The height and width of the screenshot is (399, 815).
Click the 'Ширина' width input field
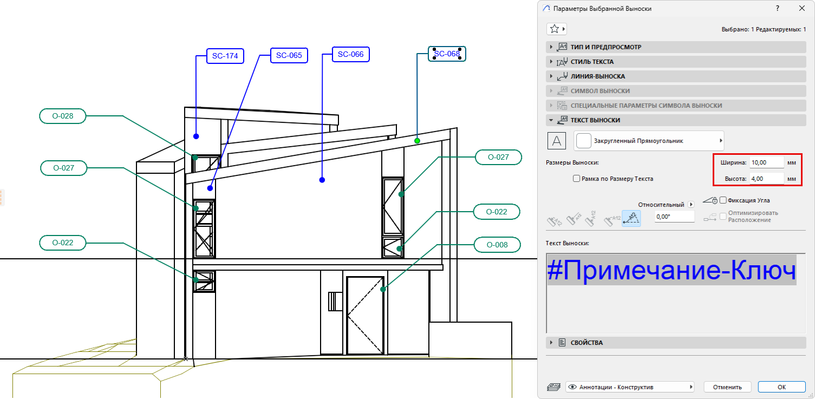point(767,162)
